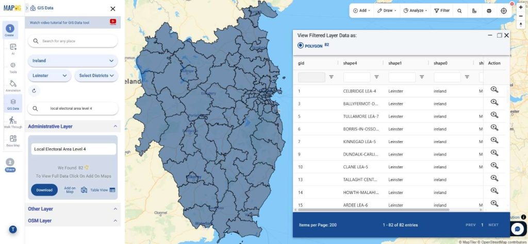Open the AI tool in sidebar
Viewport: 528px width, 244px height.
click(x=13, y=49)
